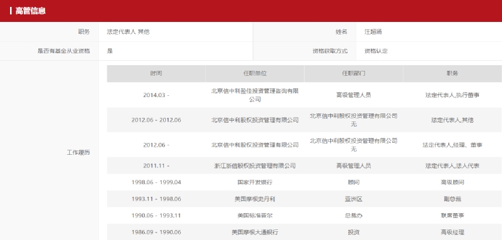This screenshot has height=240, width=502.
Task: Click the 2014.03 - date cell
Action: coord(156,95)
